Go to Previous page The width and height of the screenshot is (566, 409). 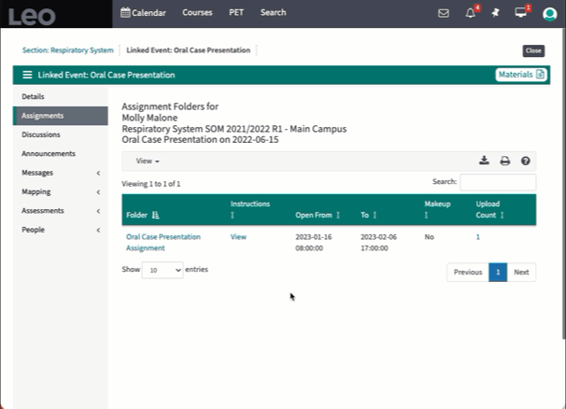[x=468, y=272]
